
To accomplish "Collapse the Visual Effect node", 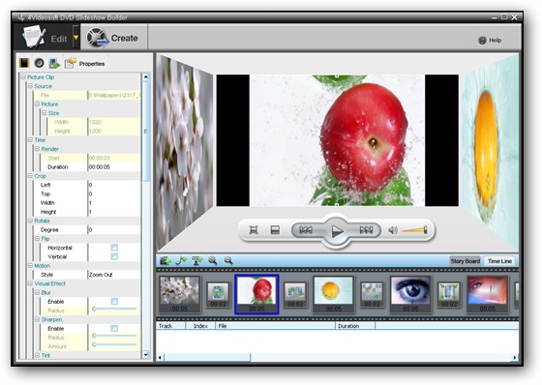I will tap(30, 283).
